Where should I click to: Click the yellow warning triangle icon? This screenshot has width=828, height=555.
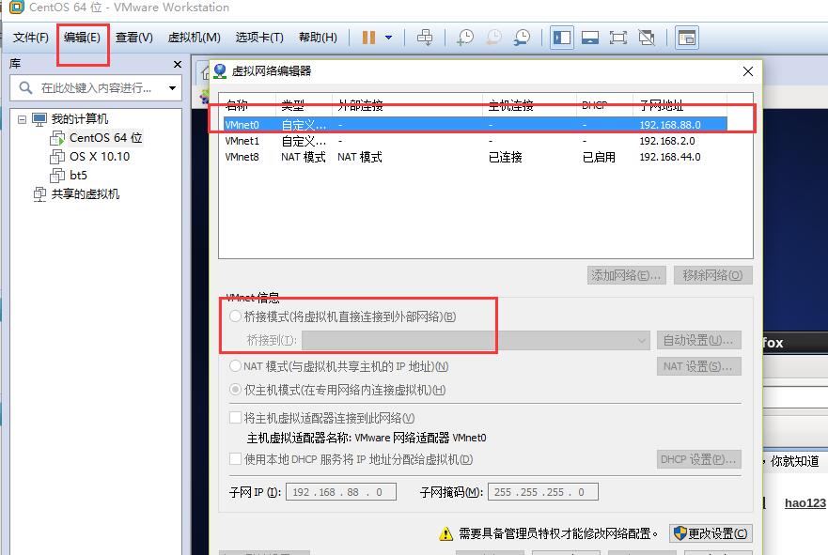click(x=445, y=534)
